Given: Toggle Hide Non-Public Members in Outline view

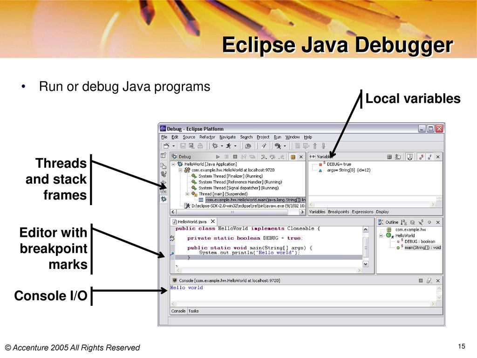Looking at the screenshot, I should coord(429,222).
